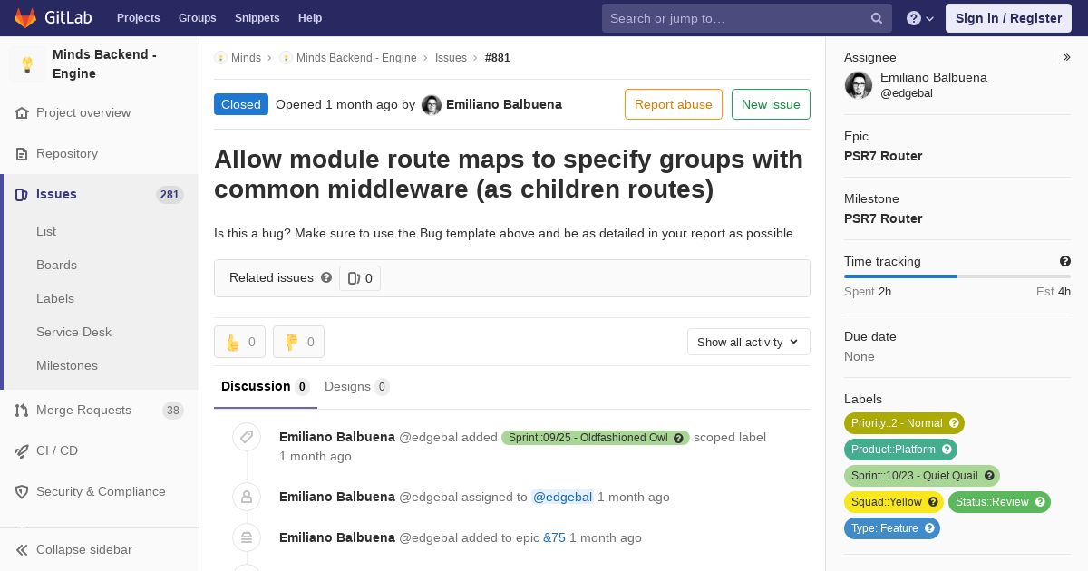This screenshot has width=1088, height=571.
Task: Switch to the Designs tab
Action: [x=356, y=386]
